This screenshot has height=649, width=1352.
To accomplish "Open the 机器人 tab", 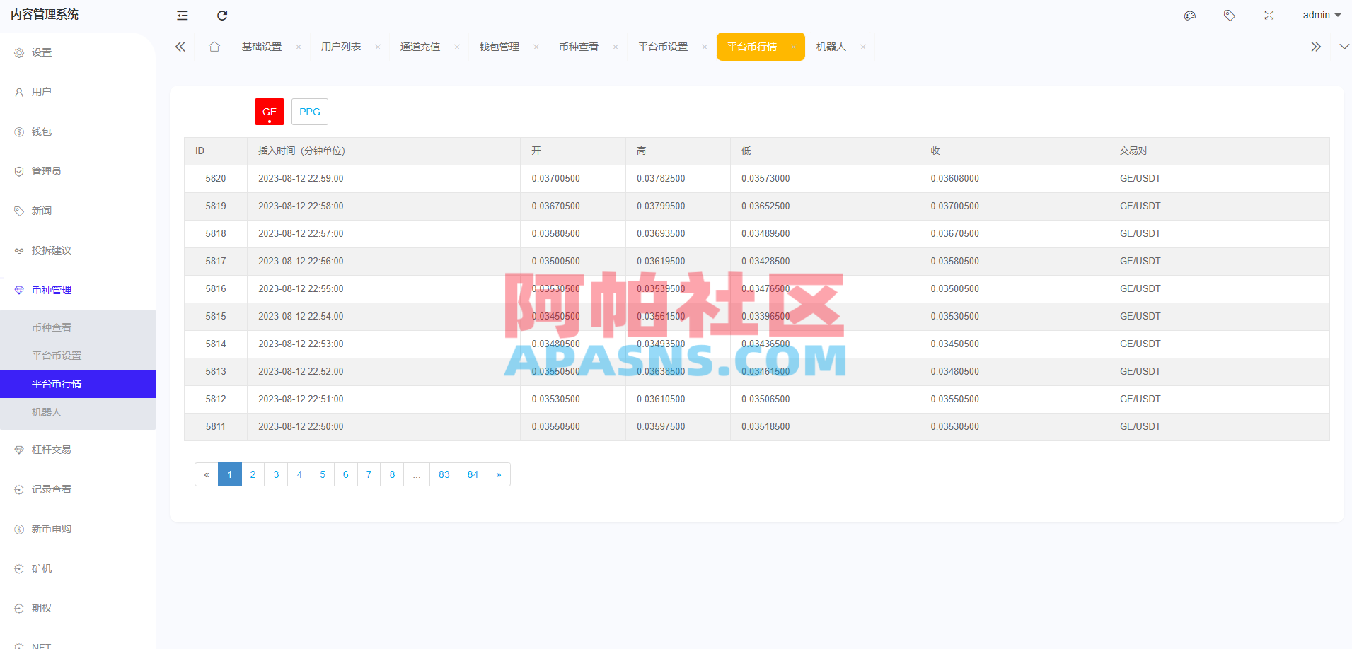I will 831,46.
